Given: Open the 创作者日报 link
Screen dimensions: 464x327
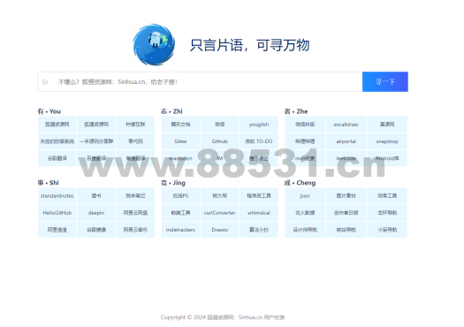Looking at the screenshot, I should point(346,212).
